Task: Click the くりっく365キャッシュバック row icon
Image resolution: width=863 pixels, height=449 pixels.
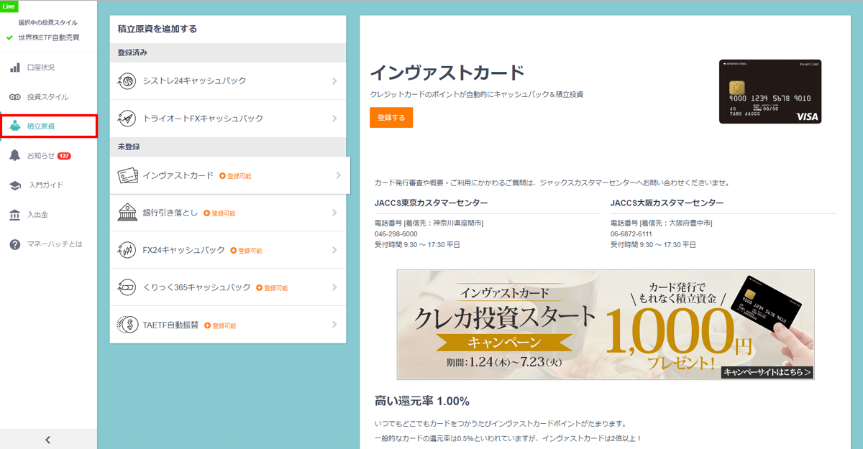Action: coord(127,287)
